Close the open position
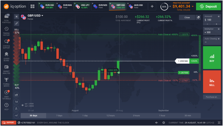Screen dimensions: 223x126 coord(187,17)
